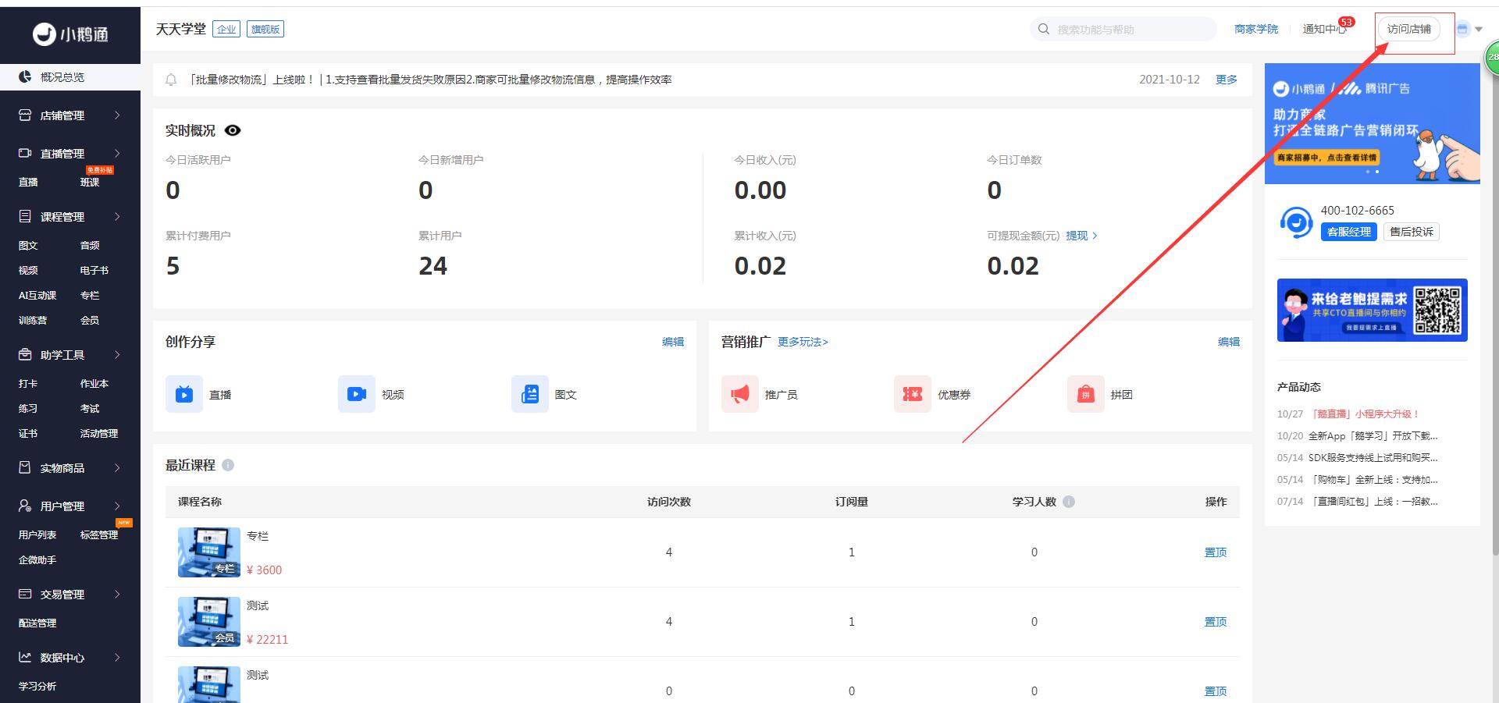Expand the 课程管理 chevron in sidebar
Image resolution: width=1499 pixels, height=703 pixels.
[x=117, y=216]
